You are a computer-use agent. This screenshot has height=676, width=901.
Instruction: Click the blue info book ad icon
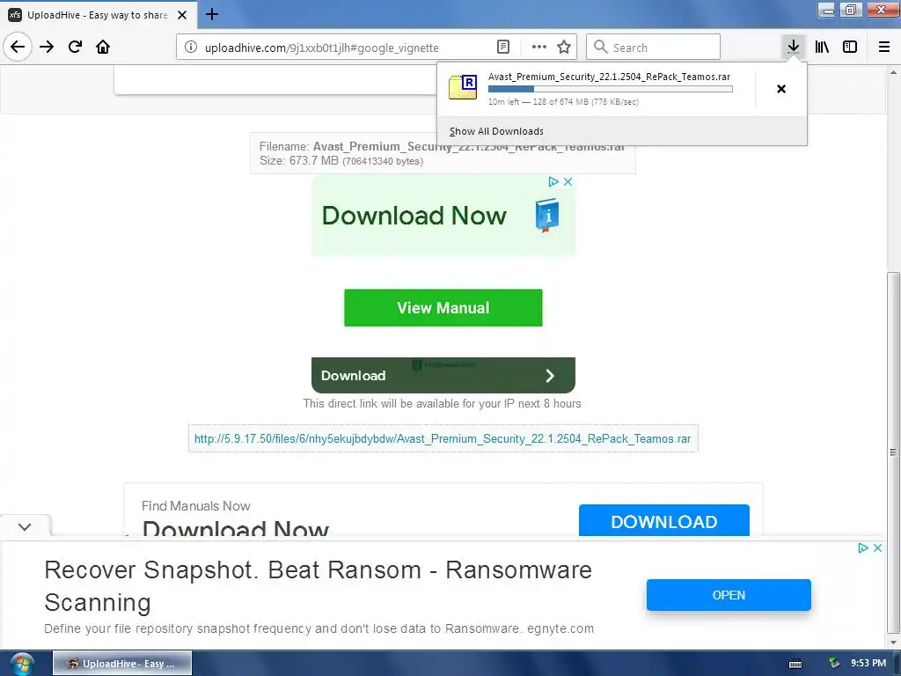(x=547, y=216)
